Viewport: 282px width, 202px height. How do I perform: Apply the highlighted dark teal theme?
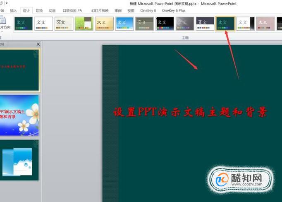(225, 24)
